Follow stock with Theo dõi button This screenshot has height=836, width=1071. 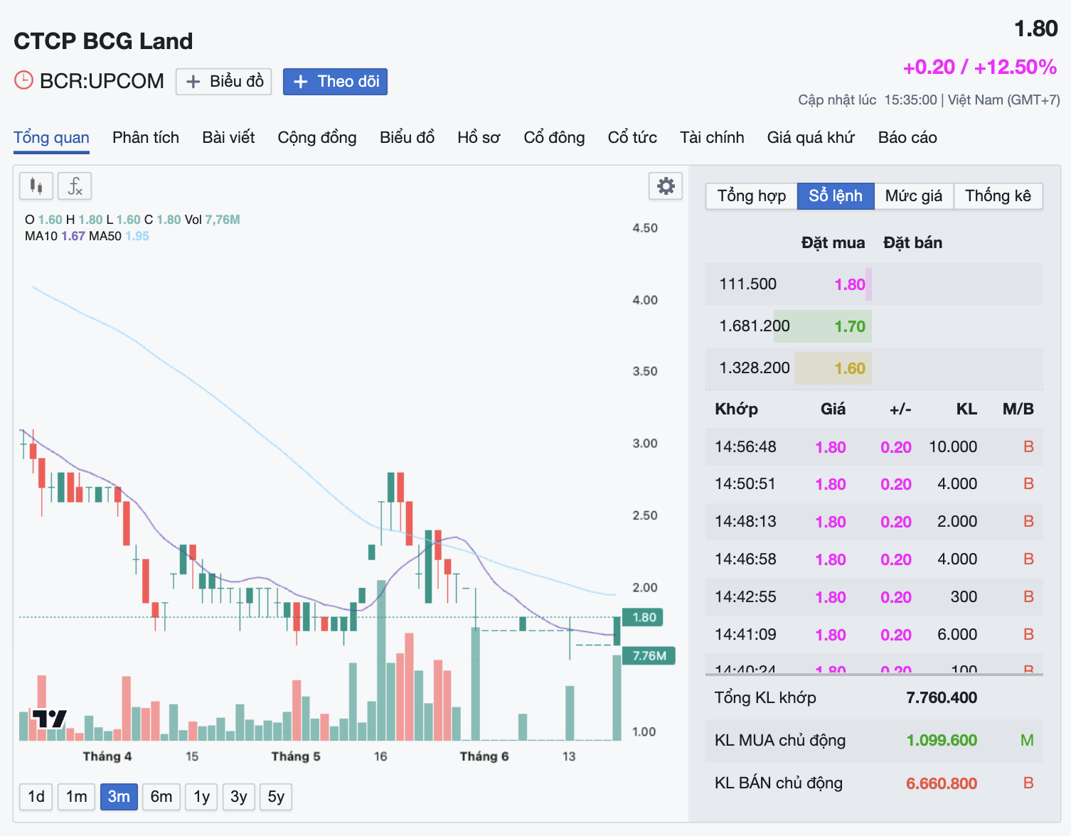335,82
